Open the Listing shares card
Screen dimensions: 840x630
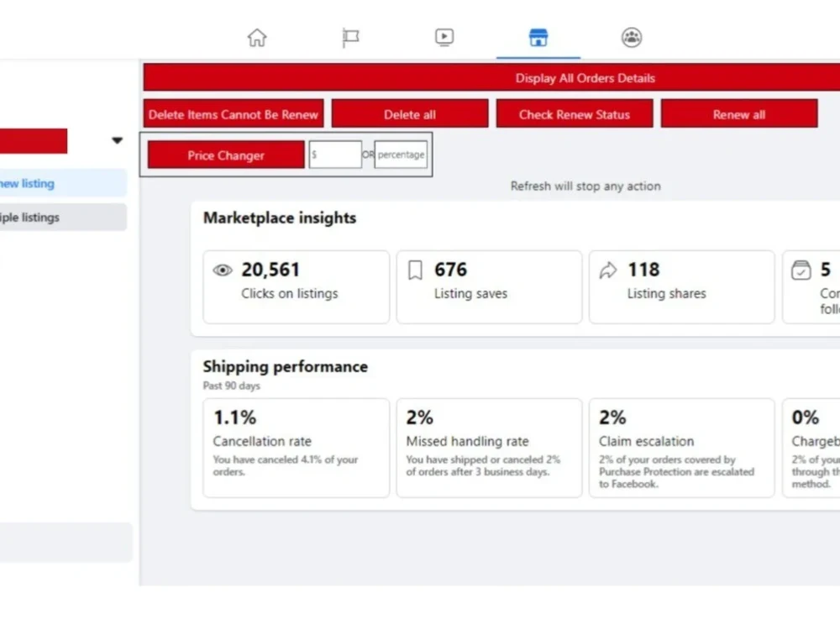click(681, 286)
